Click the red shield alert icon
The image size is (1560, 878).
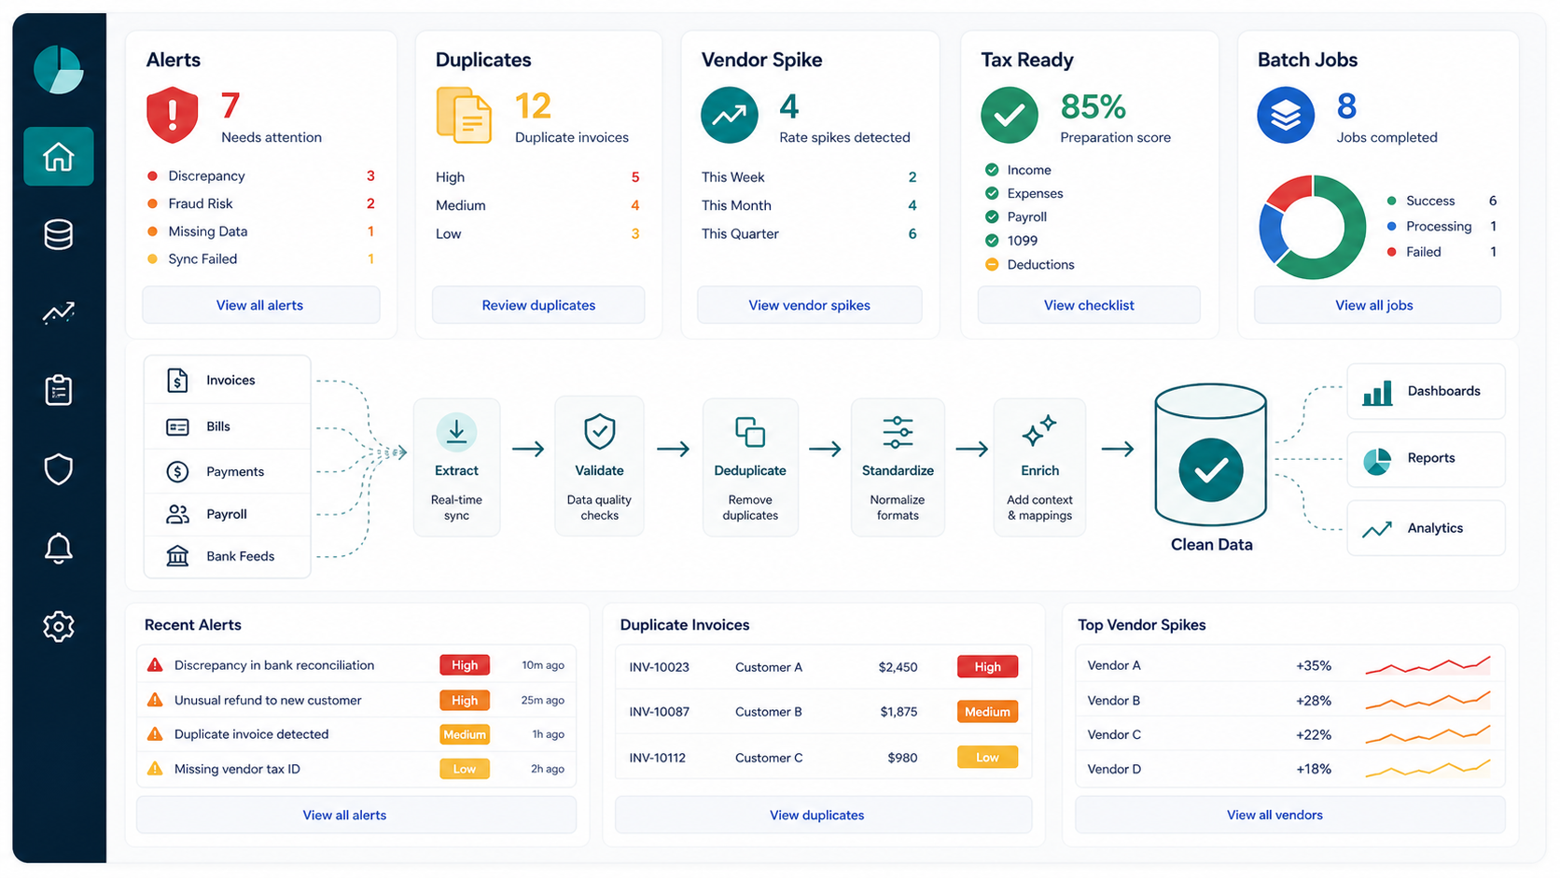[x=173, y=116]
